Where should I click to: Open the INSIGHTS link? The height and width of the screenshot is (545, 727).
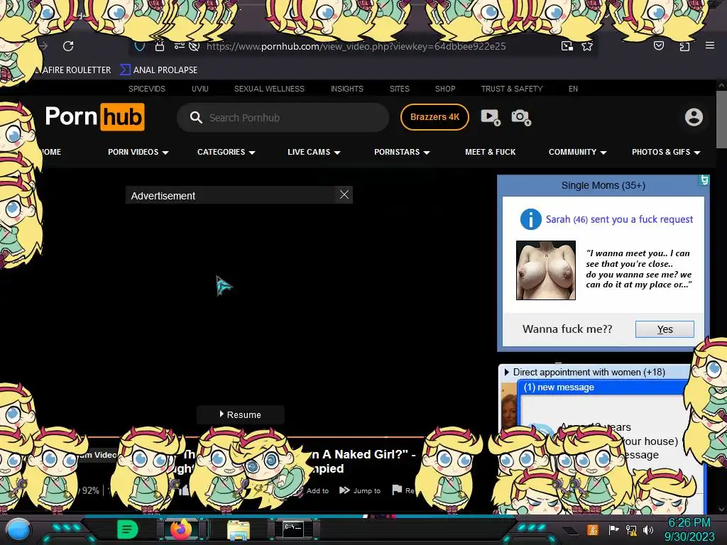click(346, 89)
